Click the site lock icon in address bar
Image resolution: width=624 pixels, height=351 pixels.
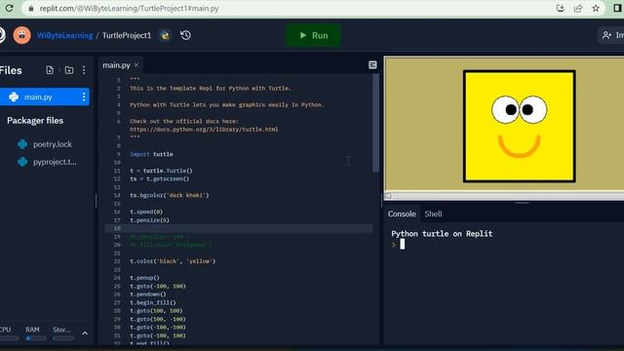point(30,8)
